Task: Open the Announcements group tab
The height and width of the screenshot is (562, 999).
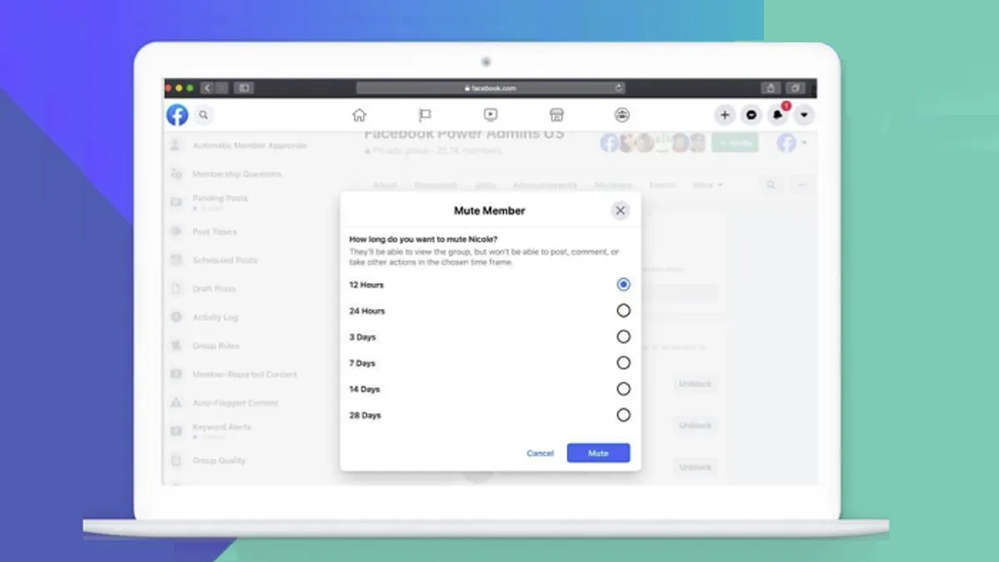Action: 544,185
